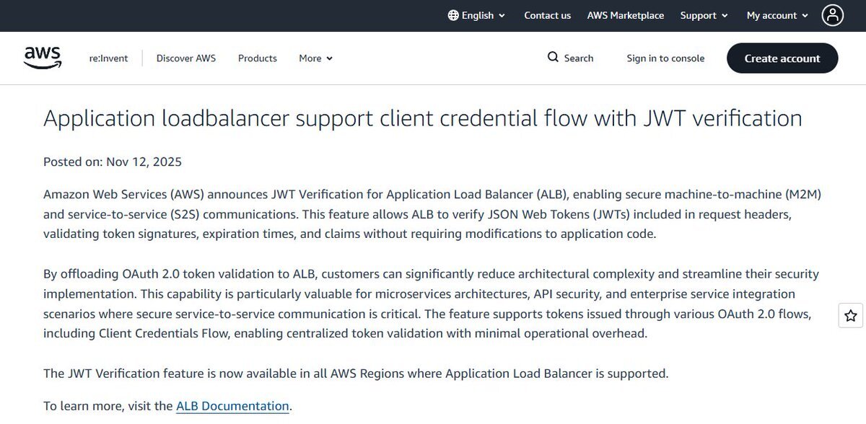Click the Search text label
This screenshot has width=866, height=424.
[579, 58]
